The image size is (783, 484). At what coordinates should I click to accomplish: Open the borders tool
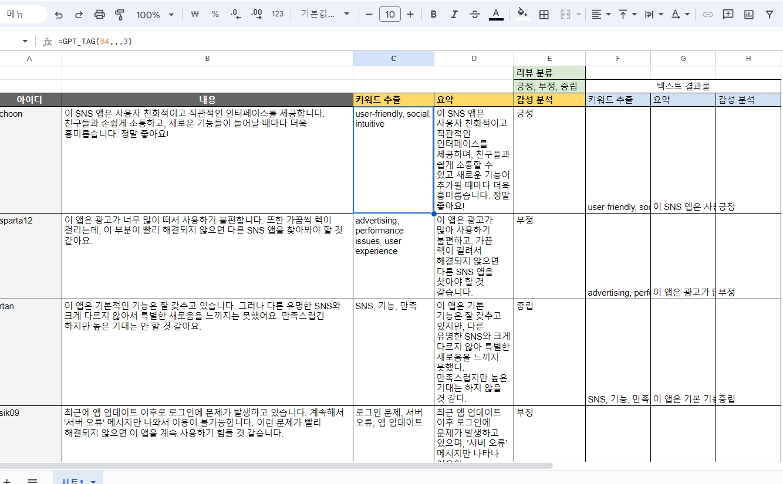(544, 15)
